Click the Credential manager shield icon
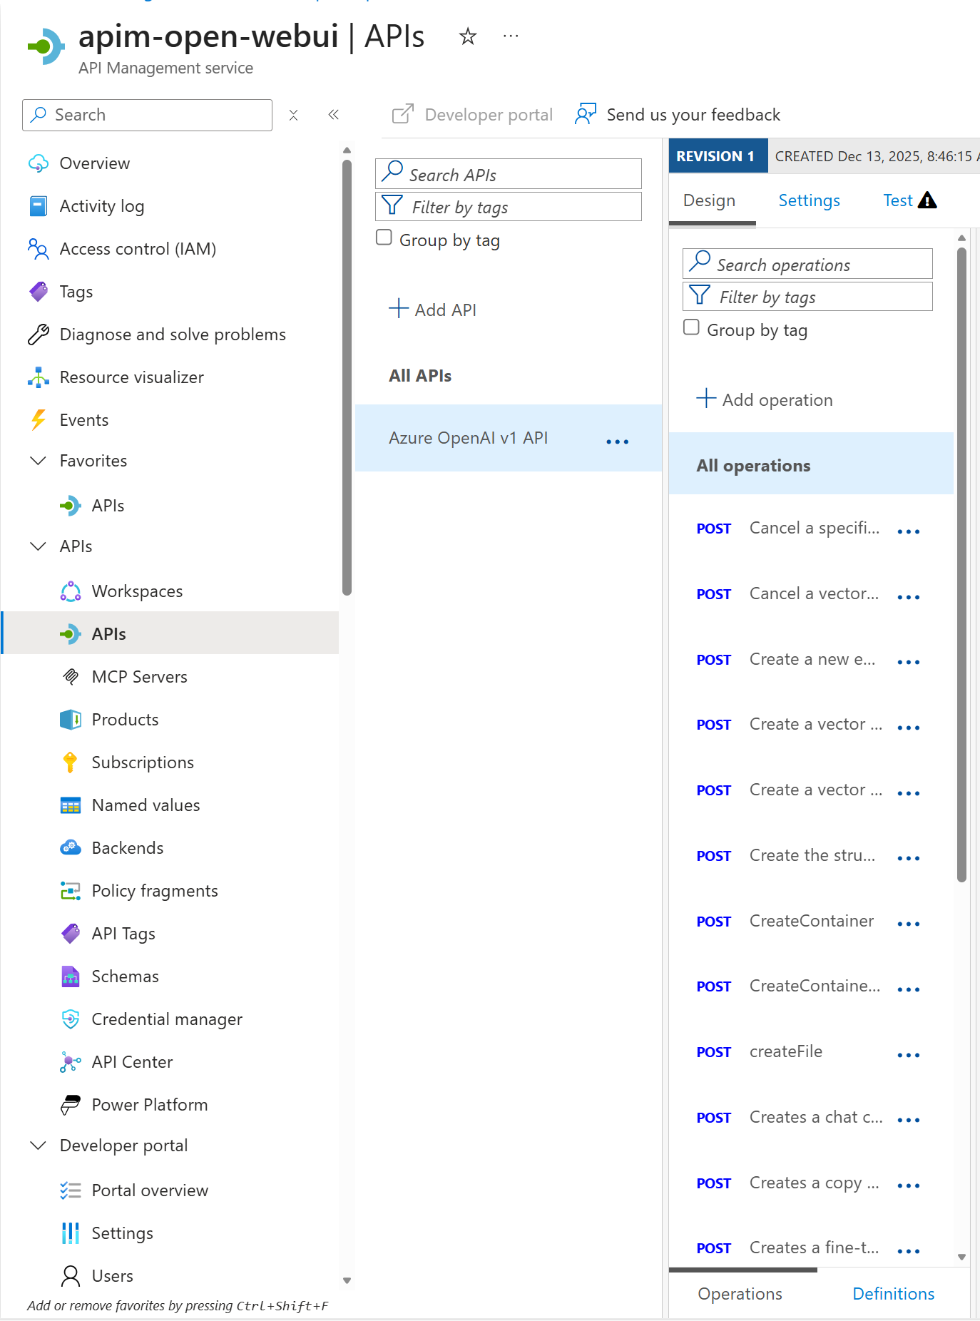 (71, 1019)
